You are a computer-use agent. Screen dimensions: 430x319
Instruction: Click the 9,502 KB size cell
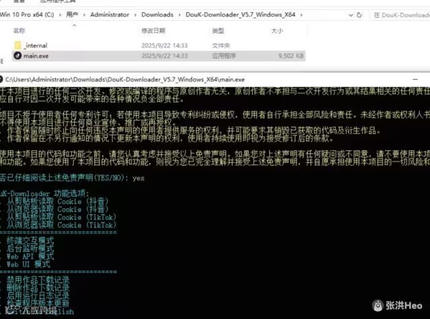pyautogui.click(x=291, y=56)
